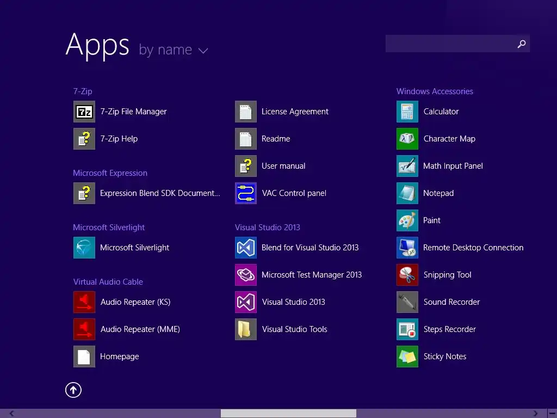Click the 'Notepad' app label
Screen dimensions: 557x418
click(x=438, y=193)
